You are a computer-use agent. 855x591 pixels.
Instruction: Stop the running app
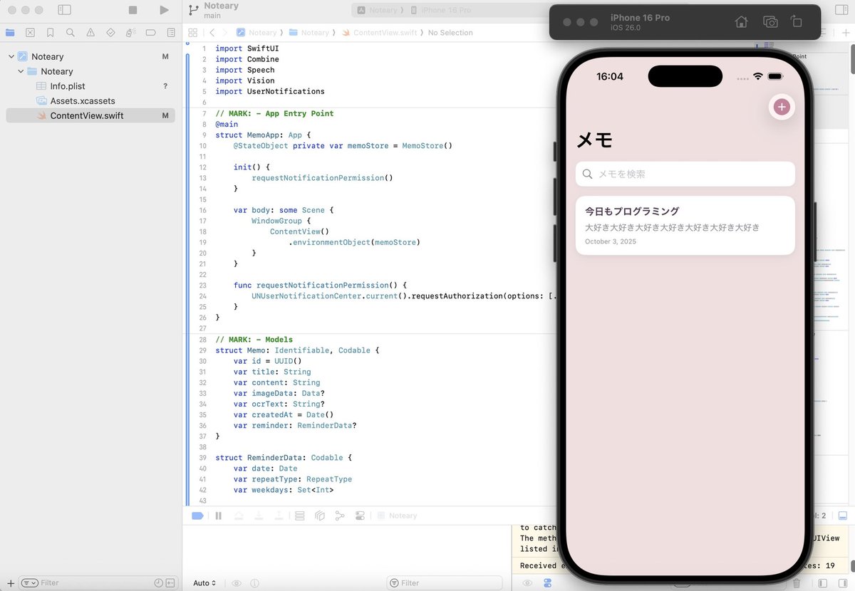pos(133,10)
